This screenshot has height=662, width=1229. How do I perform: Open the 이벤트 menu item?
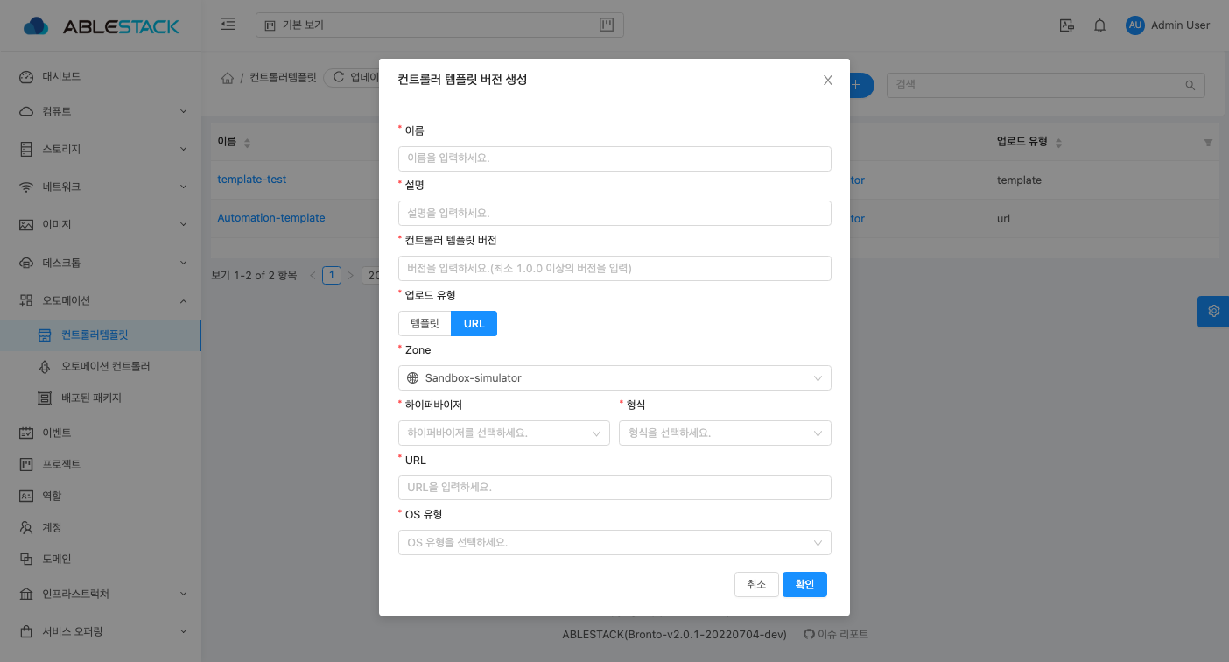click(101, 433)
